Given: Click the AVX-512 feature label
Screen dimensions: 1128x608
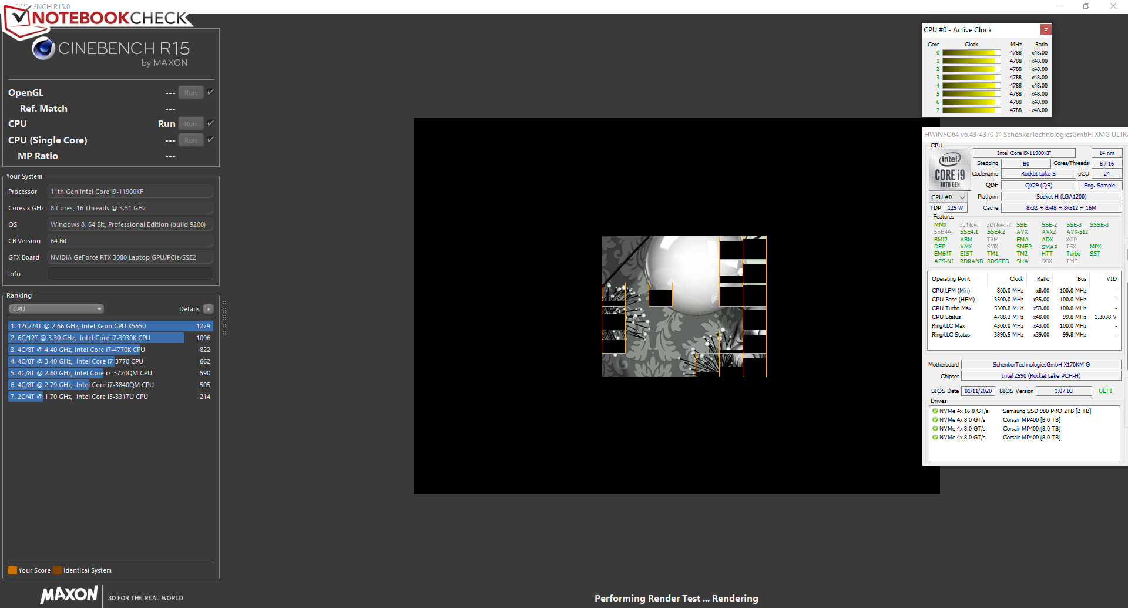Looking at the screenshot, I should coord(1077,232).
